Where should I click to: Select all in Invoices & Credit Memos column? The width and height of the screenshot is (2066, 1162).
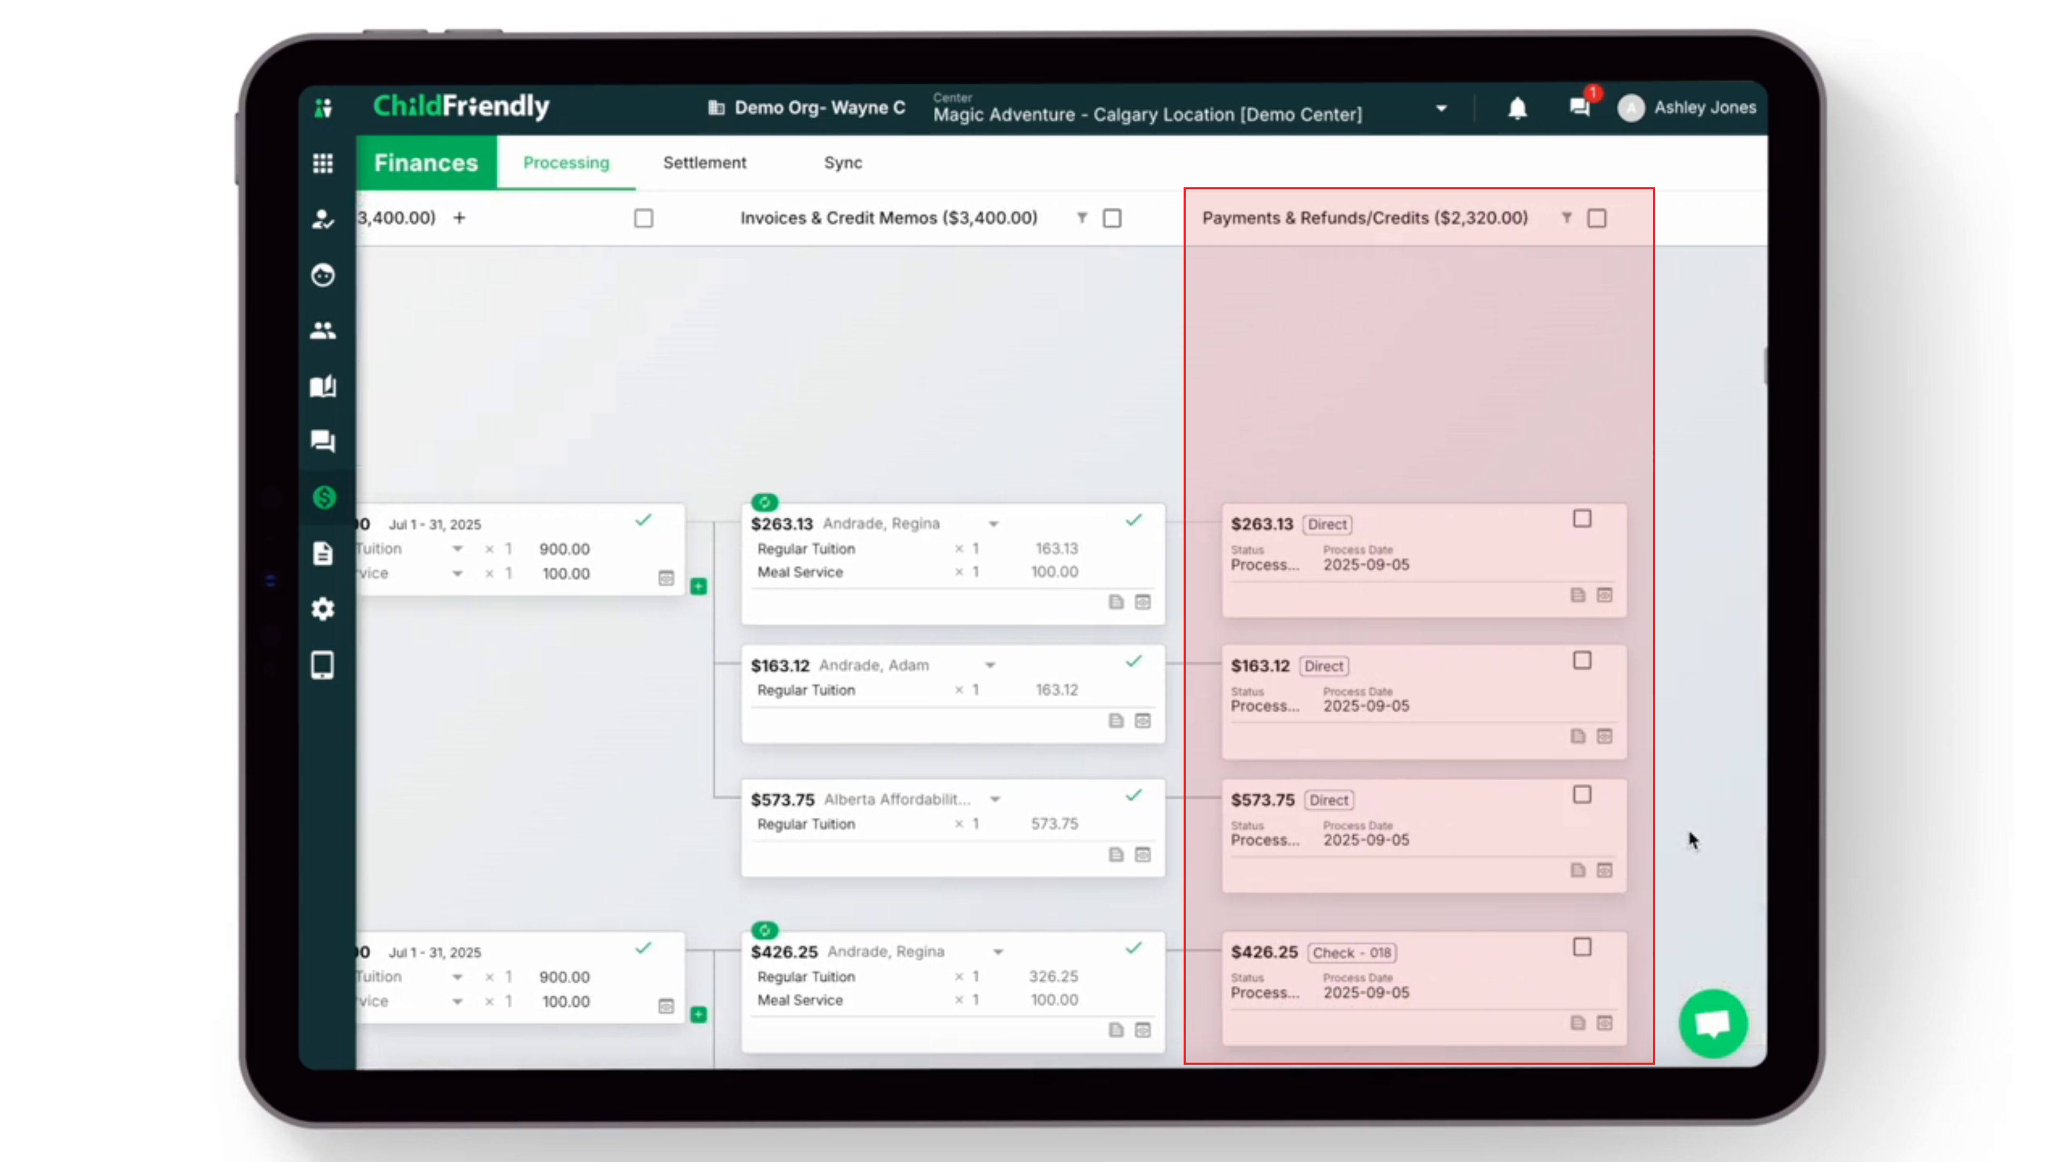(x=1111, y=218)
